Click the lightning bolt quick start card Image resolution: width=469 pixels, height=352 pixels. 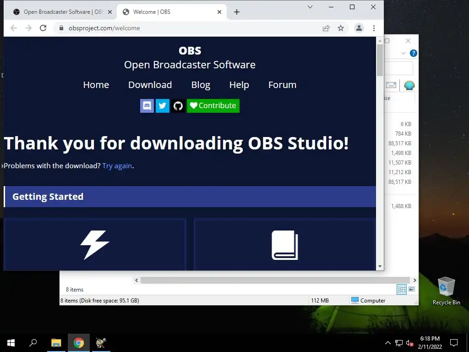[95, 245]
